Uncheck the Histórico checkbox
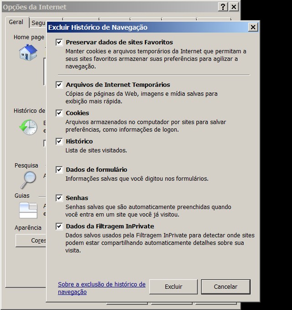Viewport: 292px width, 310px height. click(x=59, y=141)
